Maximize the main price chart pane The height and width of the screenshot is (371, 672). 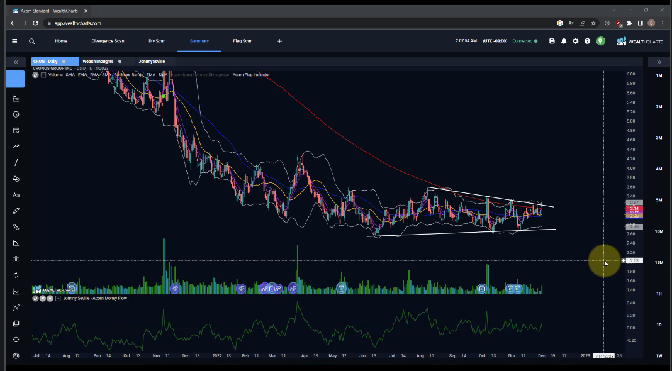(36, 75)
